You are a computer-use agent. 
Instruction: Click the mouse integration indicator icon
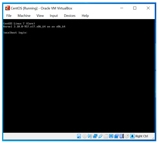click(x=127, y=136)
